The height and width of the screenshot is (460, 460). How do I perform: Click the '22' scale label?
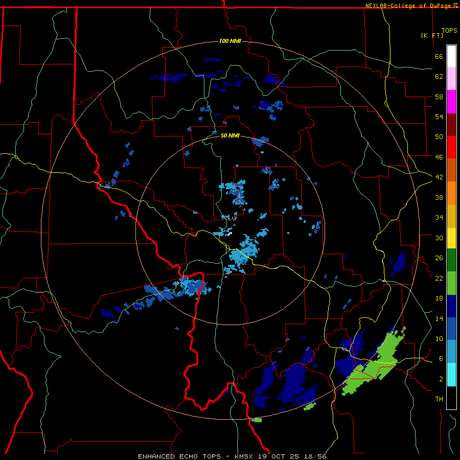point(439,278)
